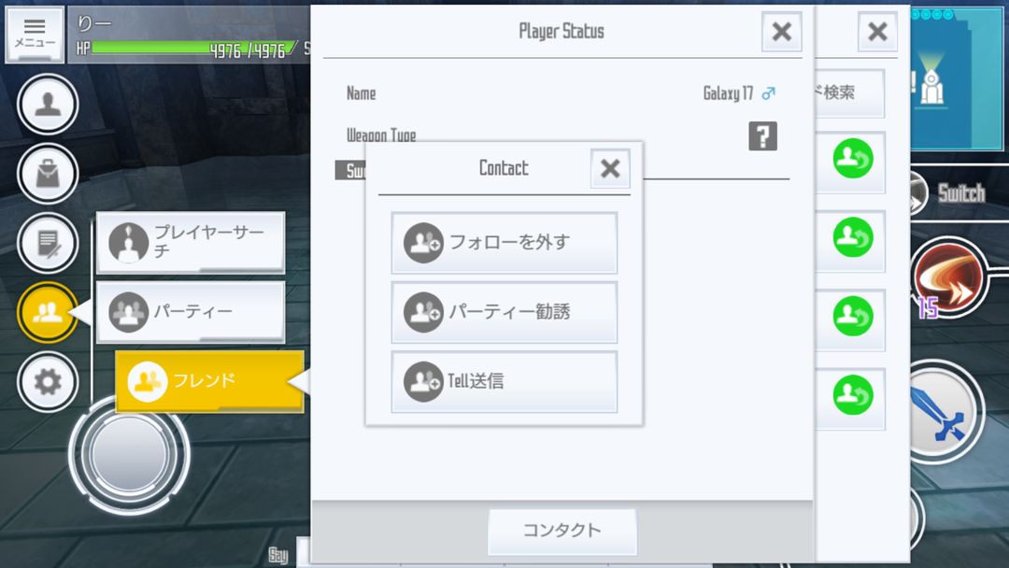This screenshot has height=568, width=1009.
Task: Select the character profile icon in left sidebar
Action: coord(47,106)
